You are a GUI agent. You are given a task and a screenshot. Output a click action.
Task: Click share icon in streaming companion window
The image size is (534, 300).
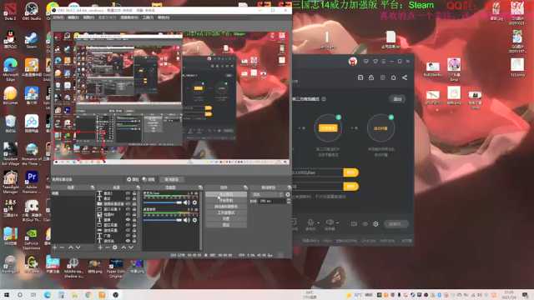(405, 77)
